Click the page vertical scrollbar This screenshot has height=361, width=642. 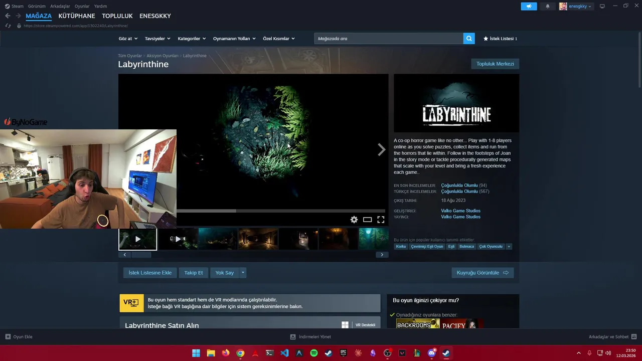tap(639, 60)
